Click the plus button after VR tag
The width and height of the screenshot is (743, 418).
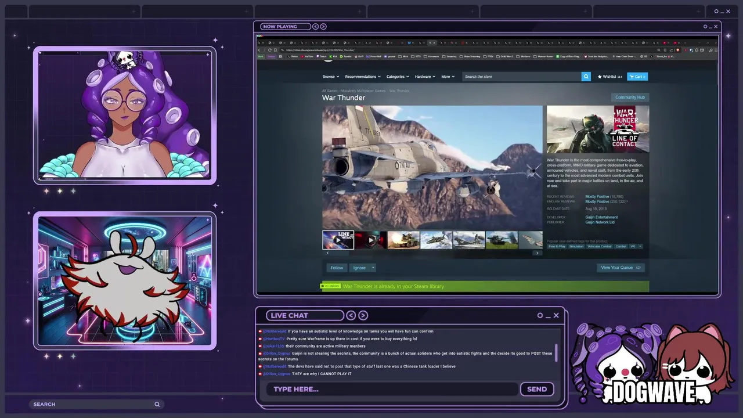pyautogui.click(x=640, y=246)
